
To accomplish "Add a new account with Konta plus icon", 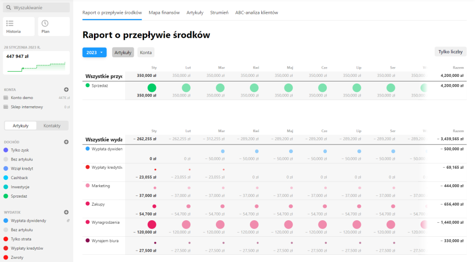I will (x=66, y=90).
